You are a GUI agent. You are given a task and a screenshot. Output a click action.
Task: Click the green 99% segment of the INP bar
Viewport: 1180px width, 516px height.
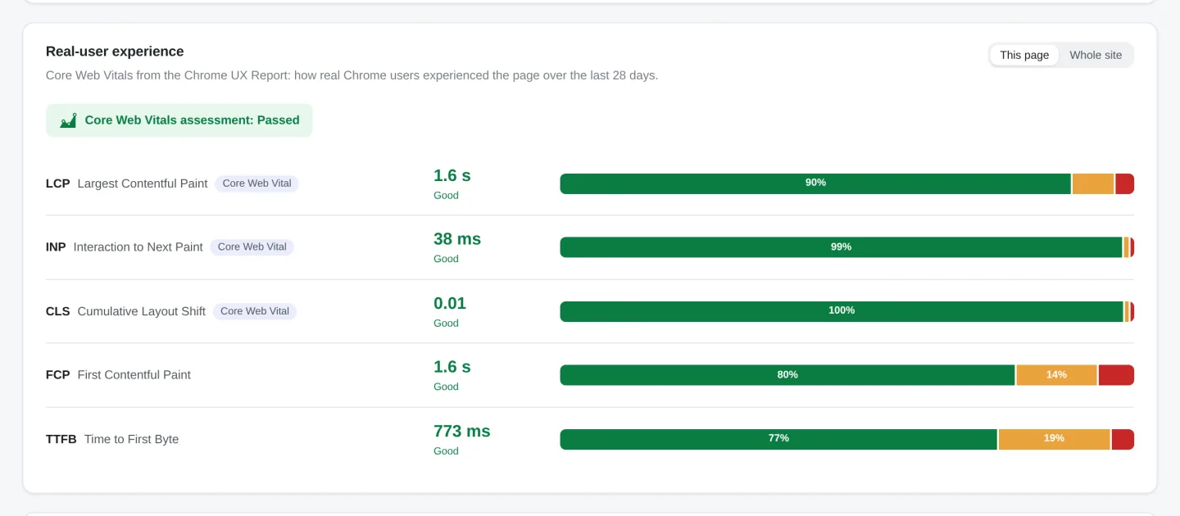click(841, 247)
